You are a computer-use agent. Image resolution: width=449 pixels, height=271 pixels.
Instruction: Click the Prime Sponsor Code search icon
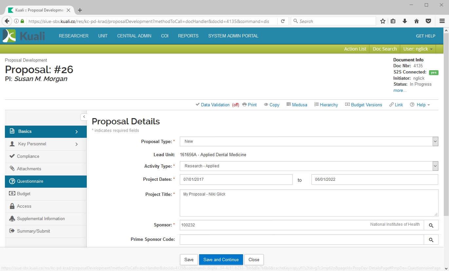[x=431, y=240]
